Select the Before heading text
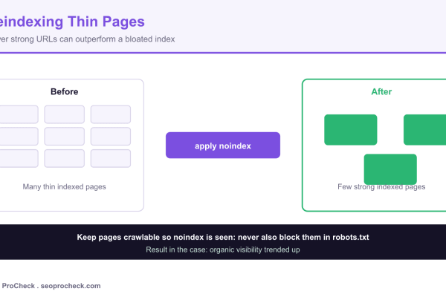The image size is (446, 297). pyautogui.click(x=64, y=91)
